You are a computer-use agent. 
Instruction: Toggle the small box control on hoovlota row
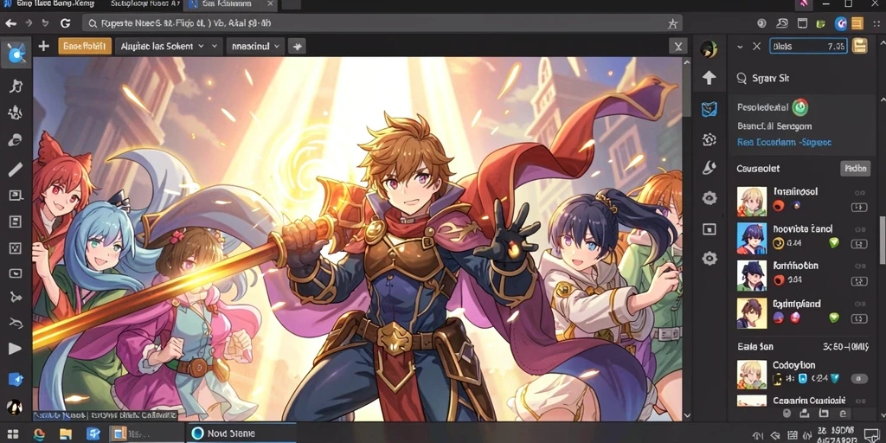click(859, 244)
